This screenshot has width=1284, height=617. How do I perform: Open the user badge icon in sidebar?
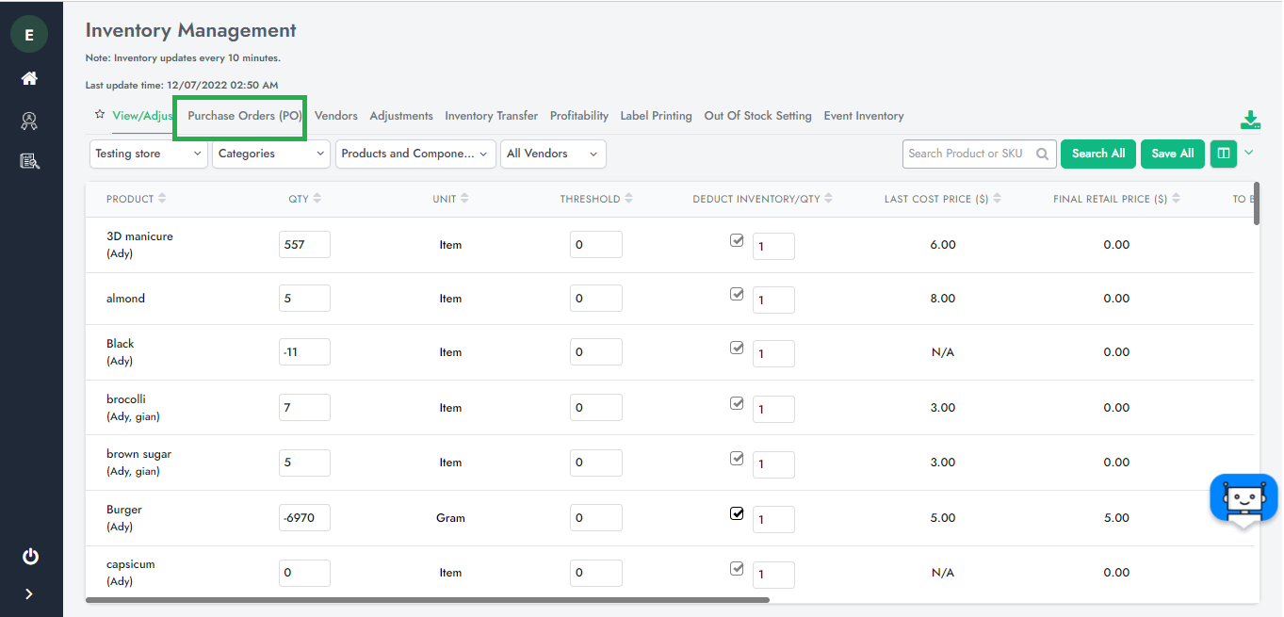click(29, 121)
